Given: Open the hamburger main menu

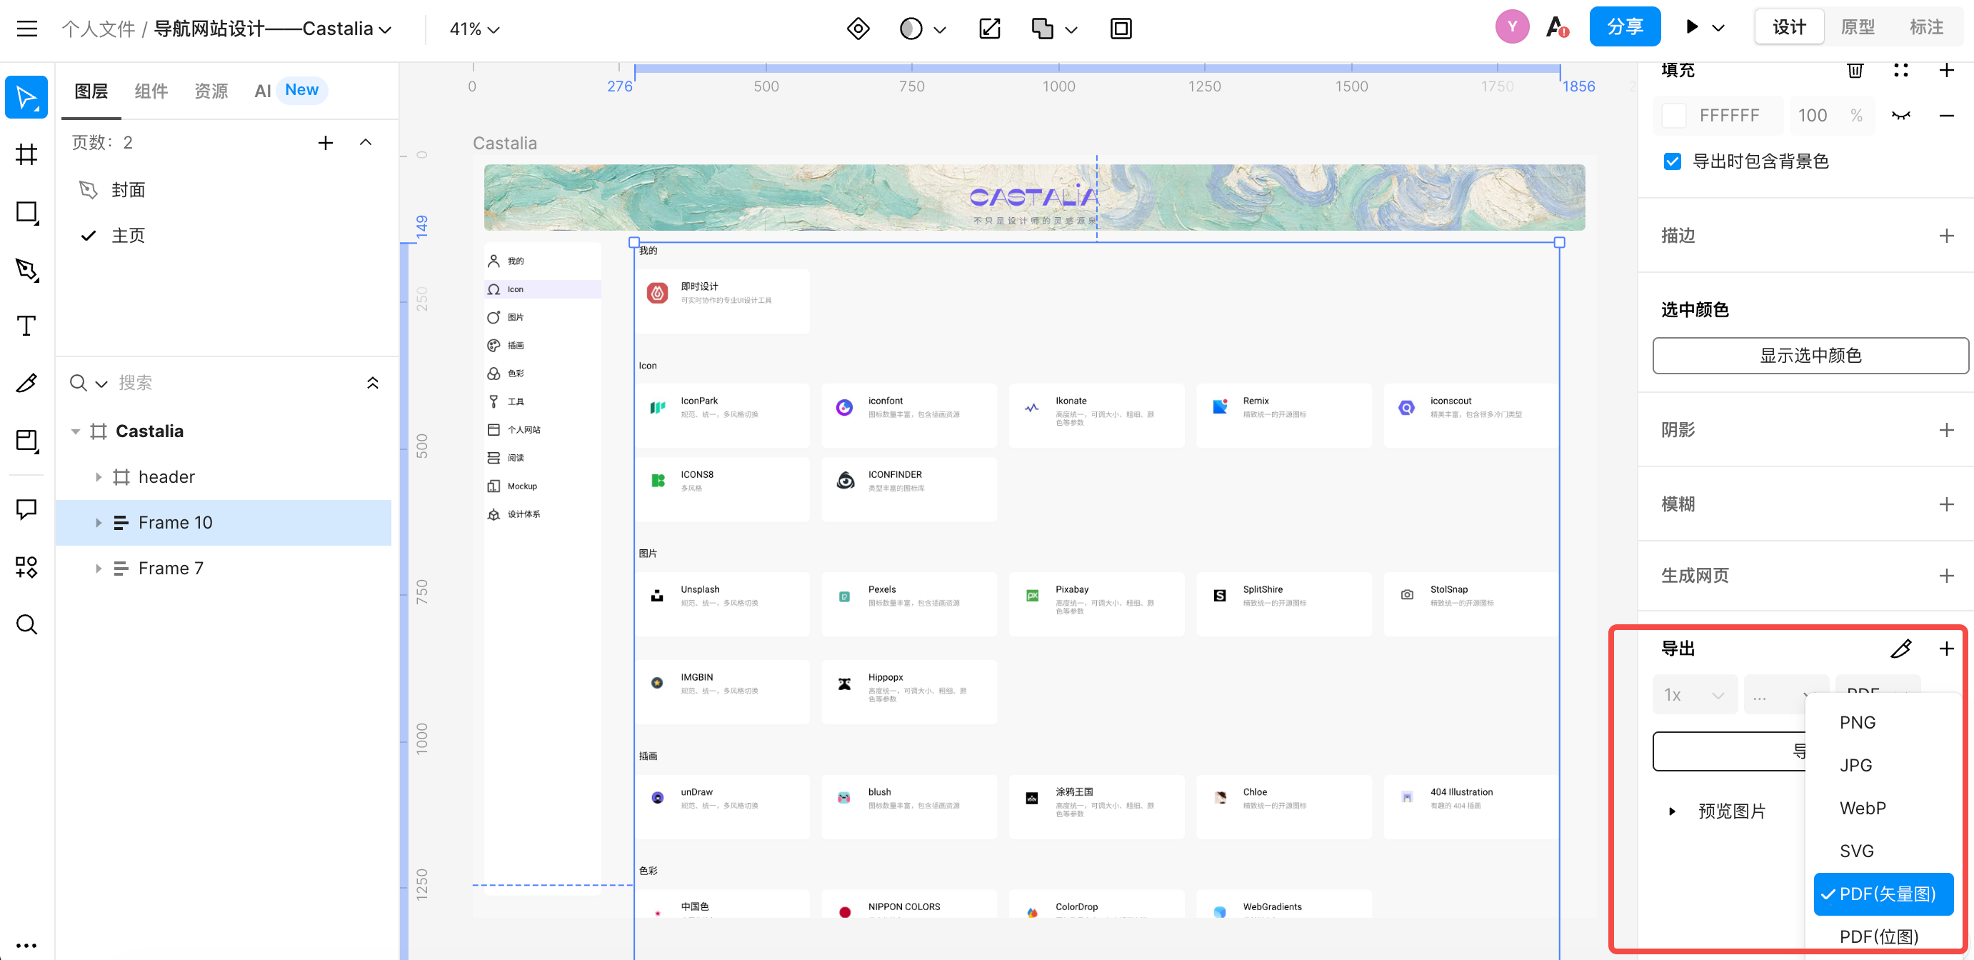Looking at the screenshot, I should 27,29.
